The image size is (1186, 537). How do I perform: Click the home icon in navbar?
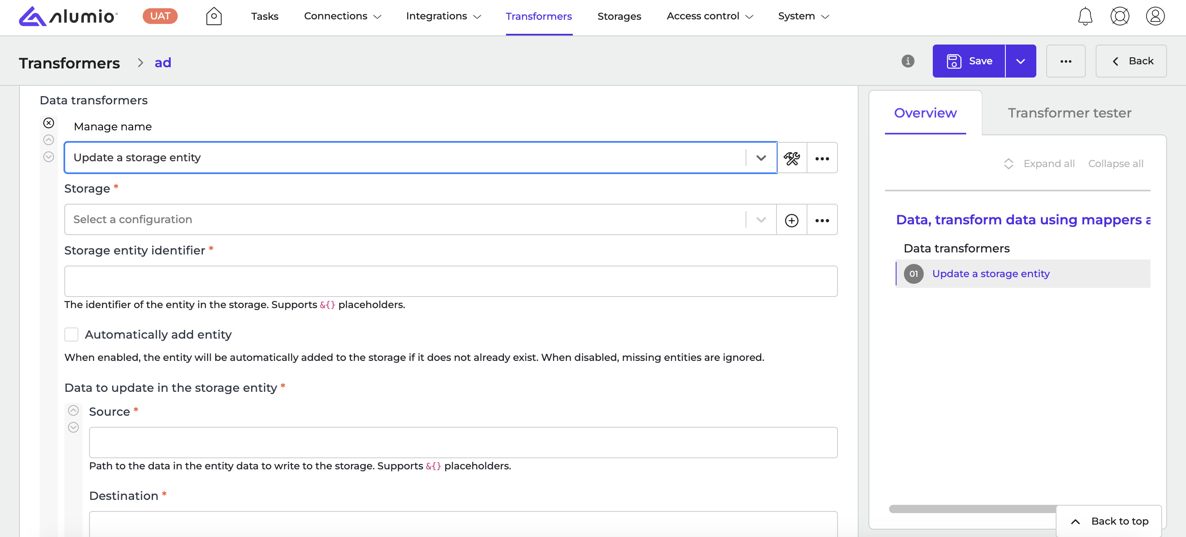coord(214,16)
